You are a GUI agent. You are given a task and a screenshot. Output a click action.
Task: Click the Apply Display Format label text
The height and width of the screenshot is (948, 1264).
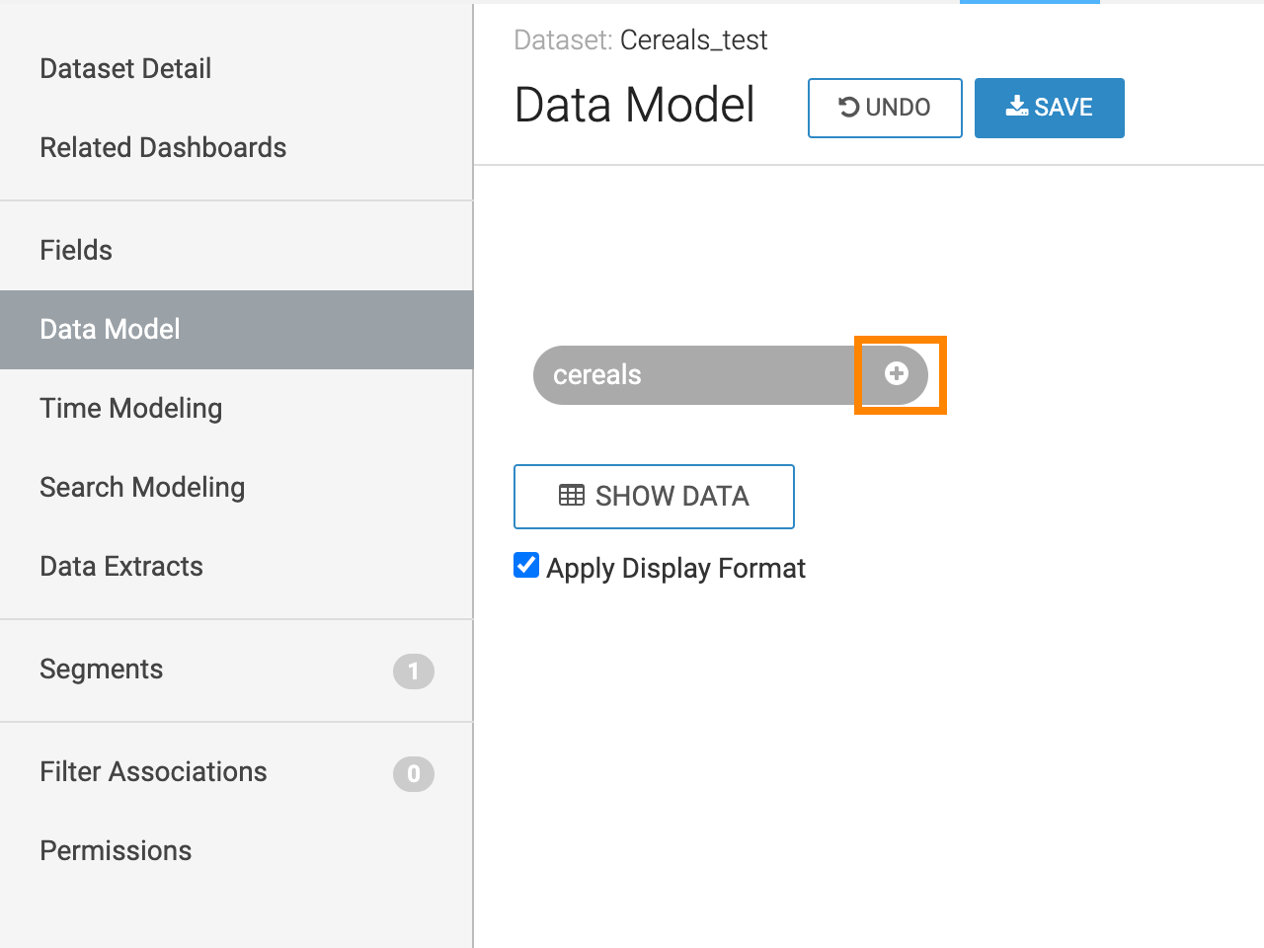[x=675, y=569]
